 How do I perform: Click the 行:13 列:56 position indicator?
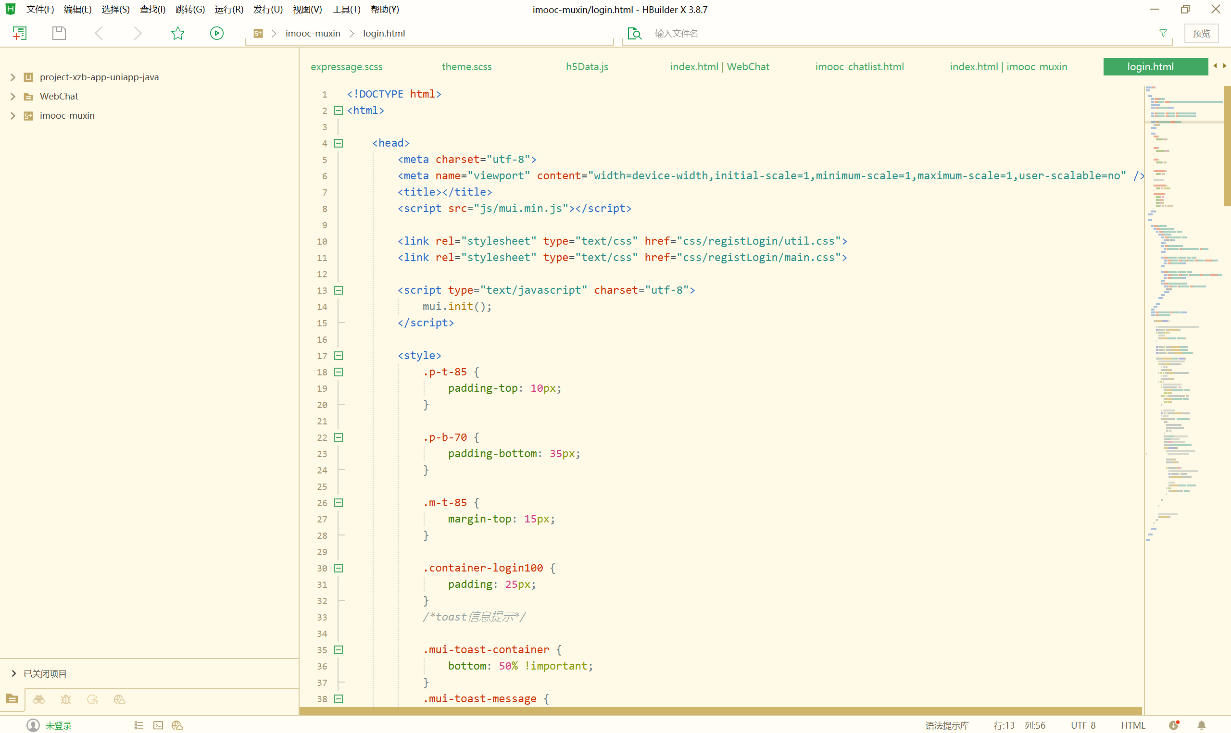pyautogui.click(x=1019, y=725)
